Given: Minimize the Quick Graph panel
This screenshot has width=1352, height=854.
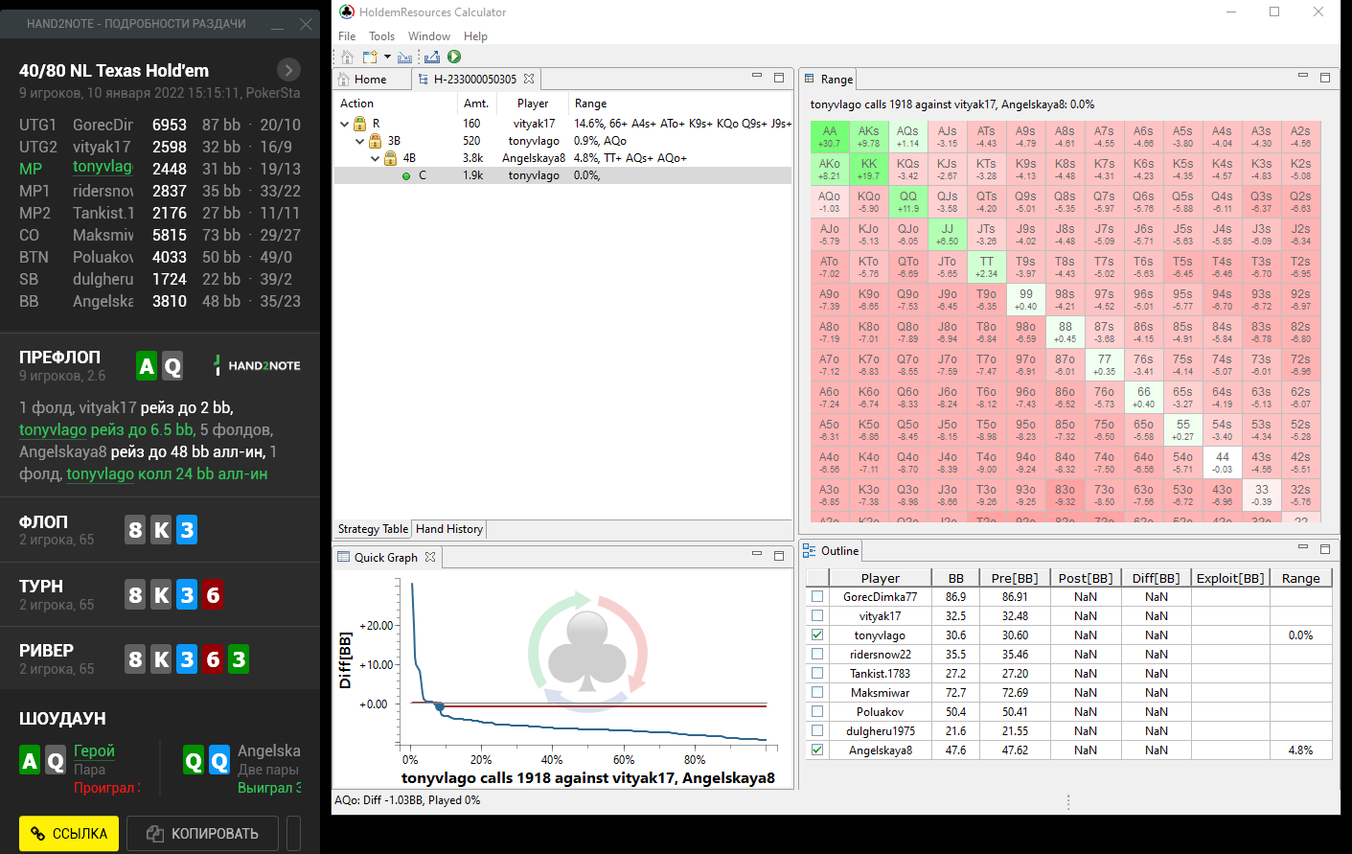Looking at the screenshot, I should pos(756,555).
